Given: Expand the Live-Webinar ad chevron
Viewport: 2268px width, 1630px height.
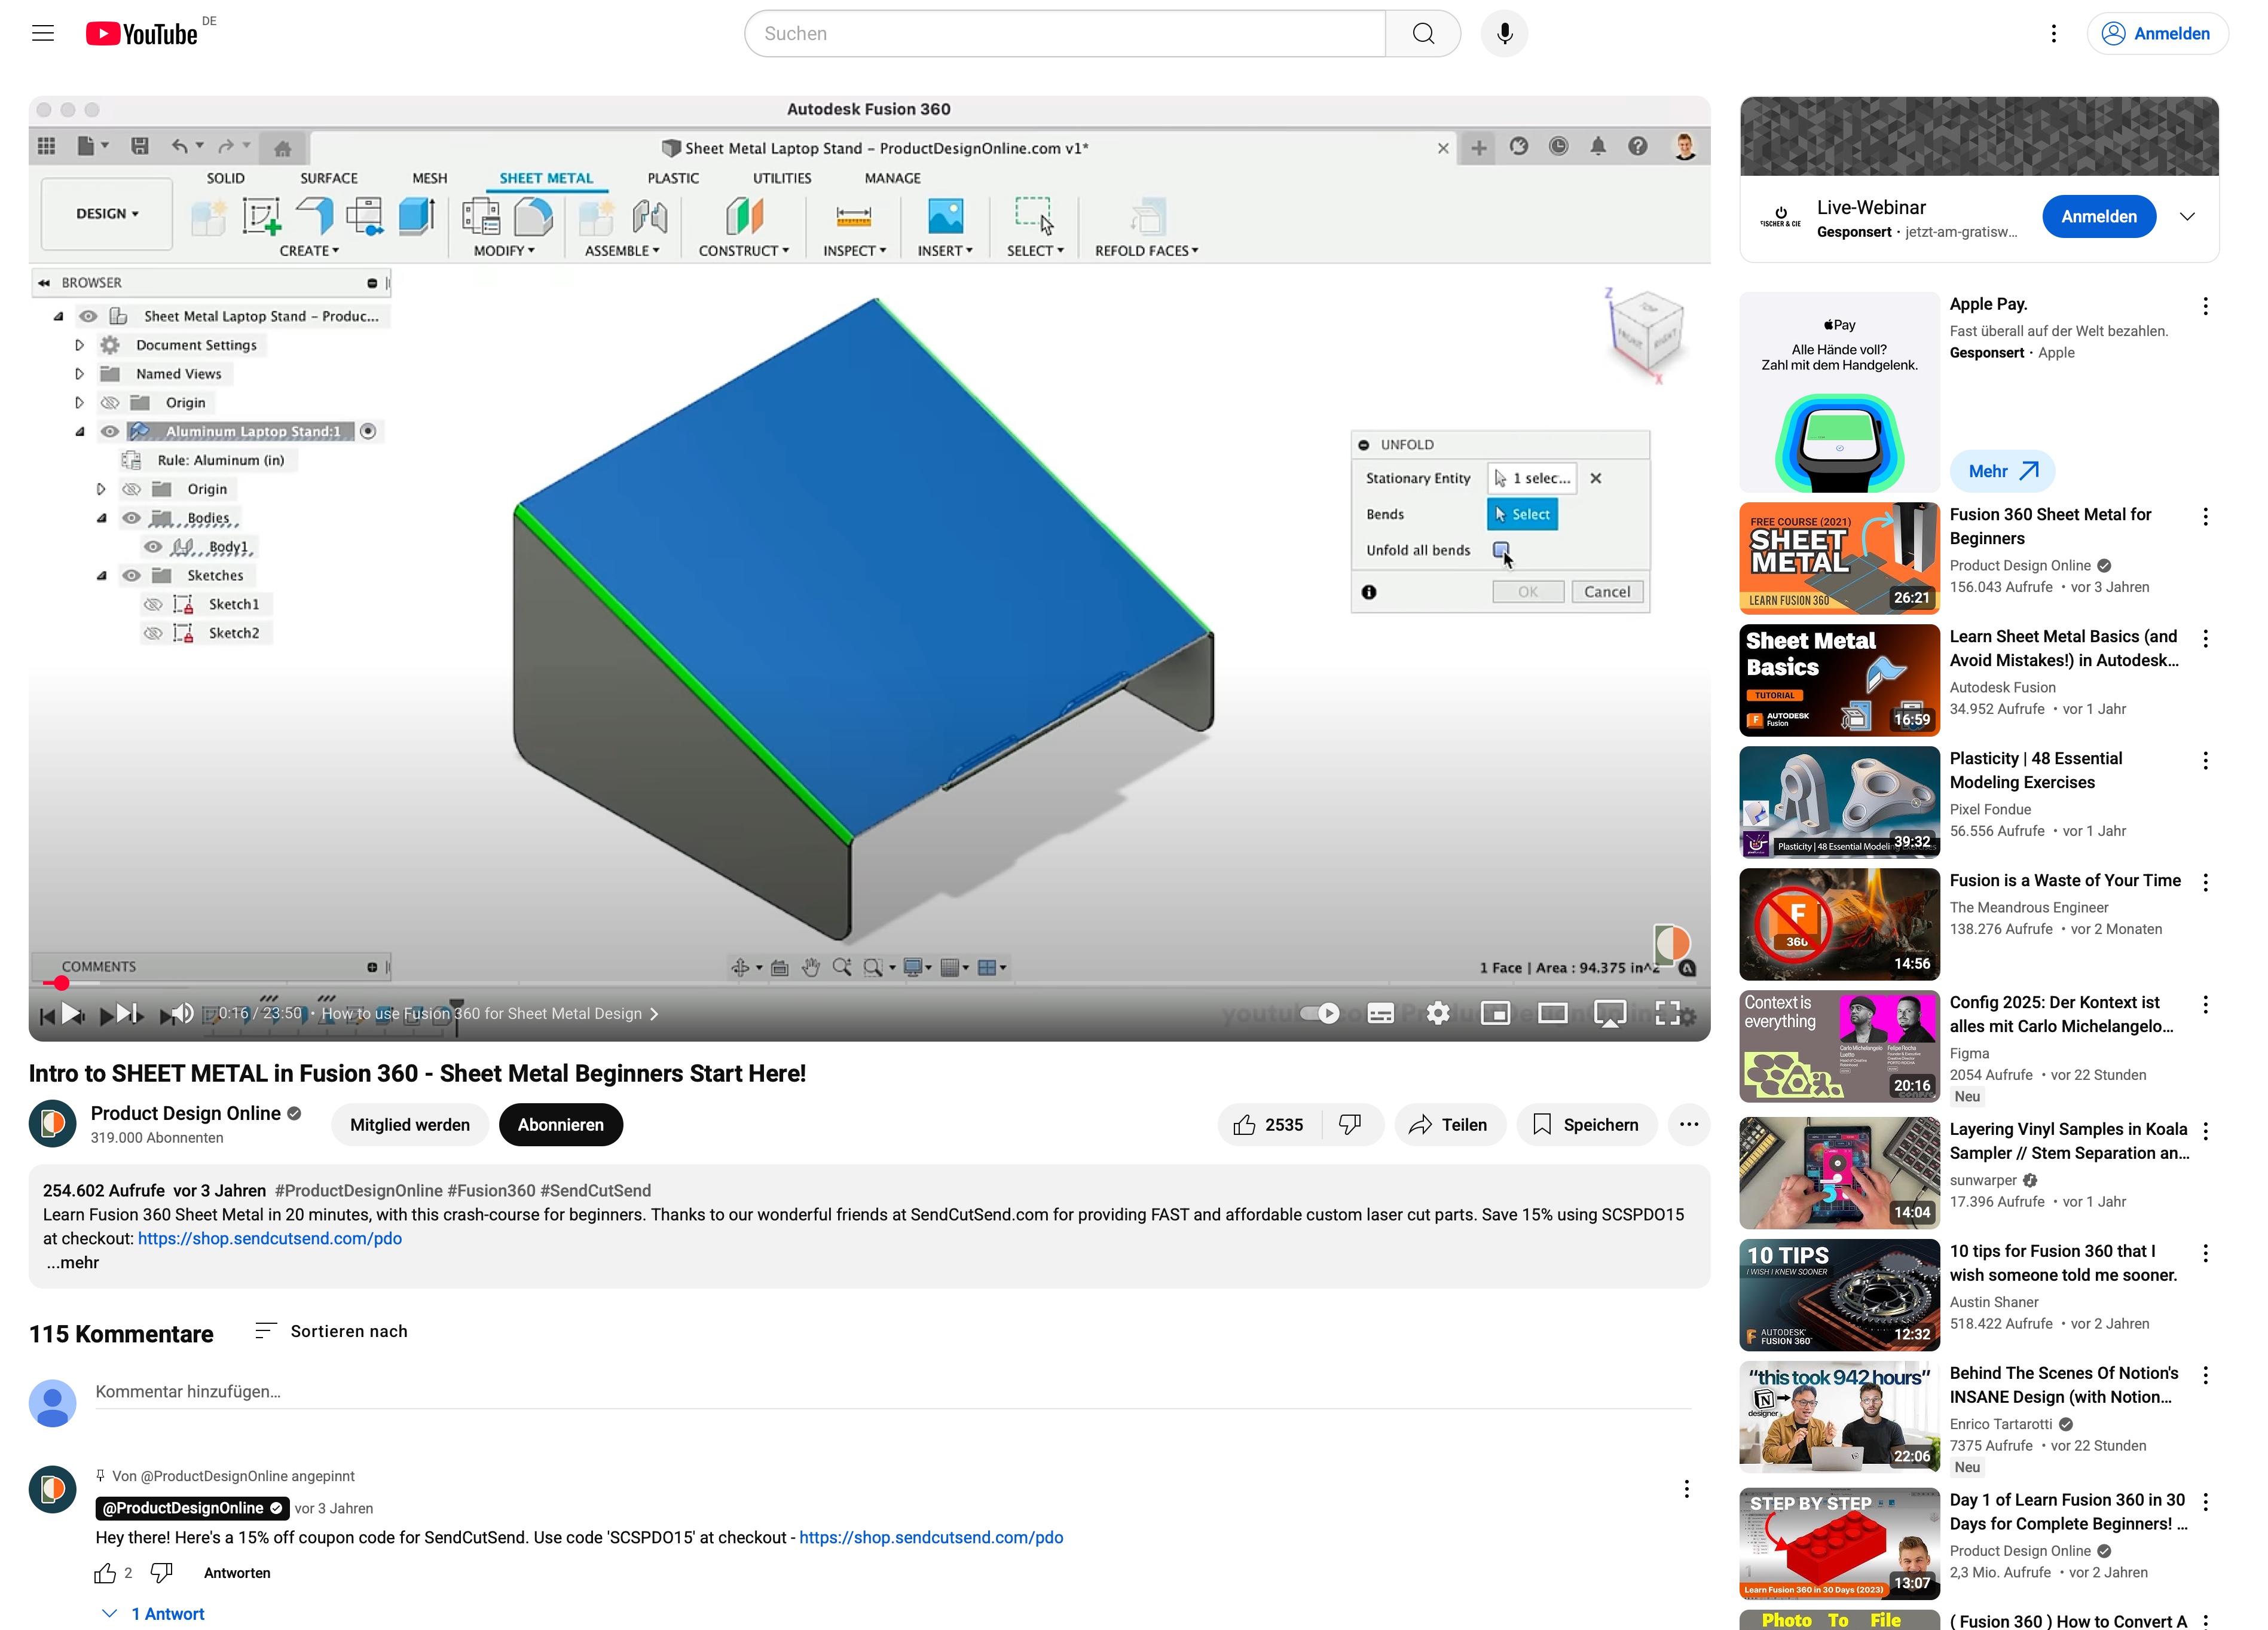Looking at the screenshot, I should coord(2187,217).
